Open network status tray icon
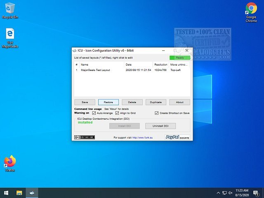Viewport: 264px width, 198px height. tap(224, 193)
